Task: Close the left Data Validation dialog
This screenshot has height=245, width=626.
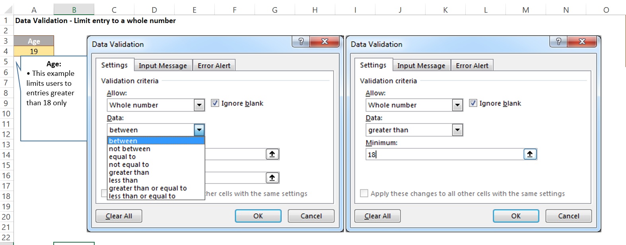Action: (325, 41)
